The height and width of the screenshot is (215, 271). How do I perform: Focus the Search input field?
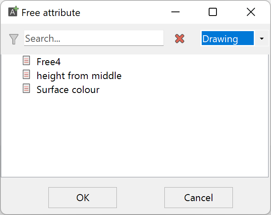tap(93, 38)
